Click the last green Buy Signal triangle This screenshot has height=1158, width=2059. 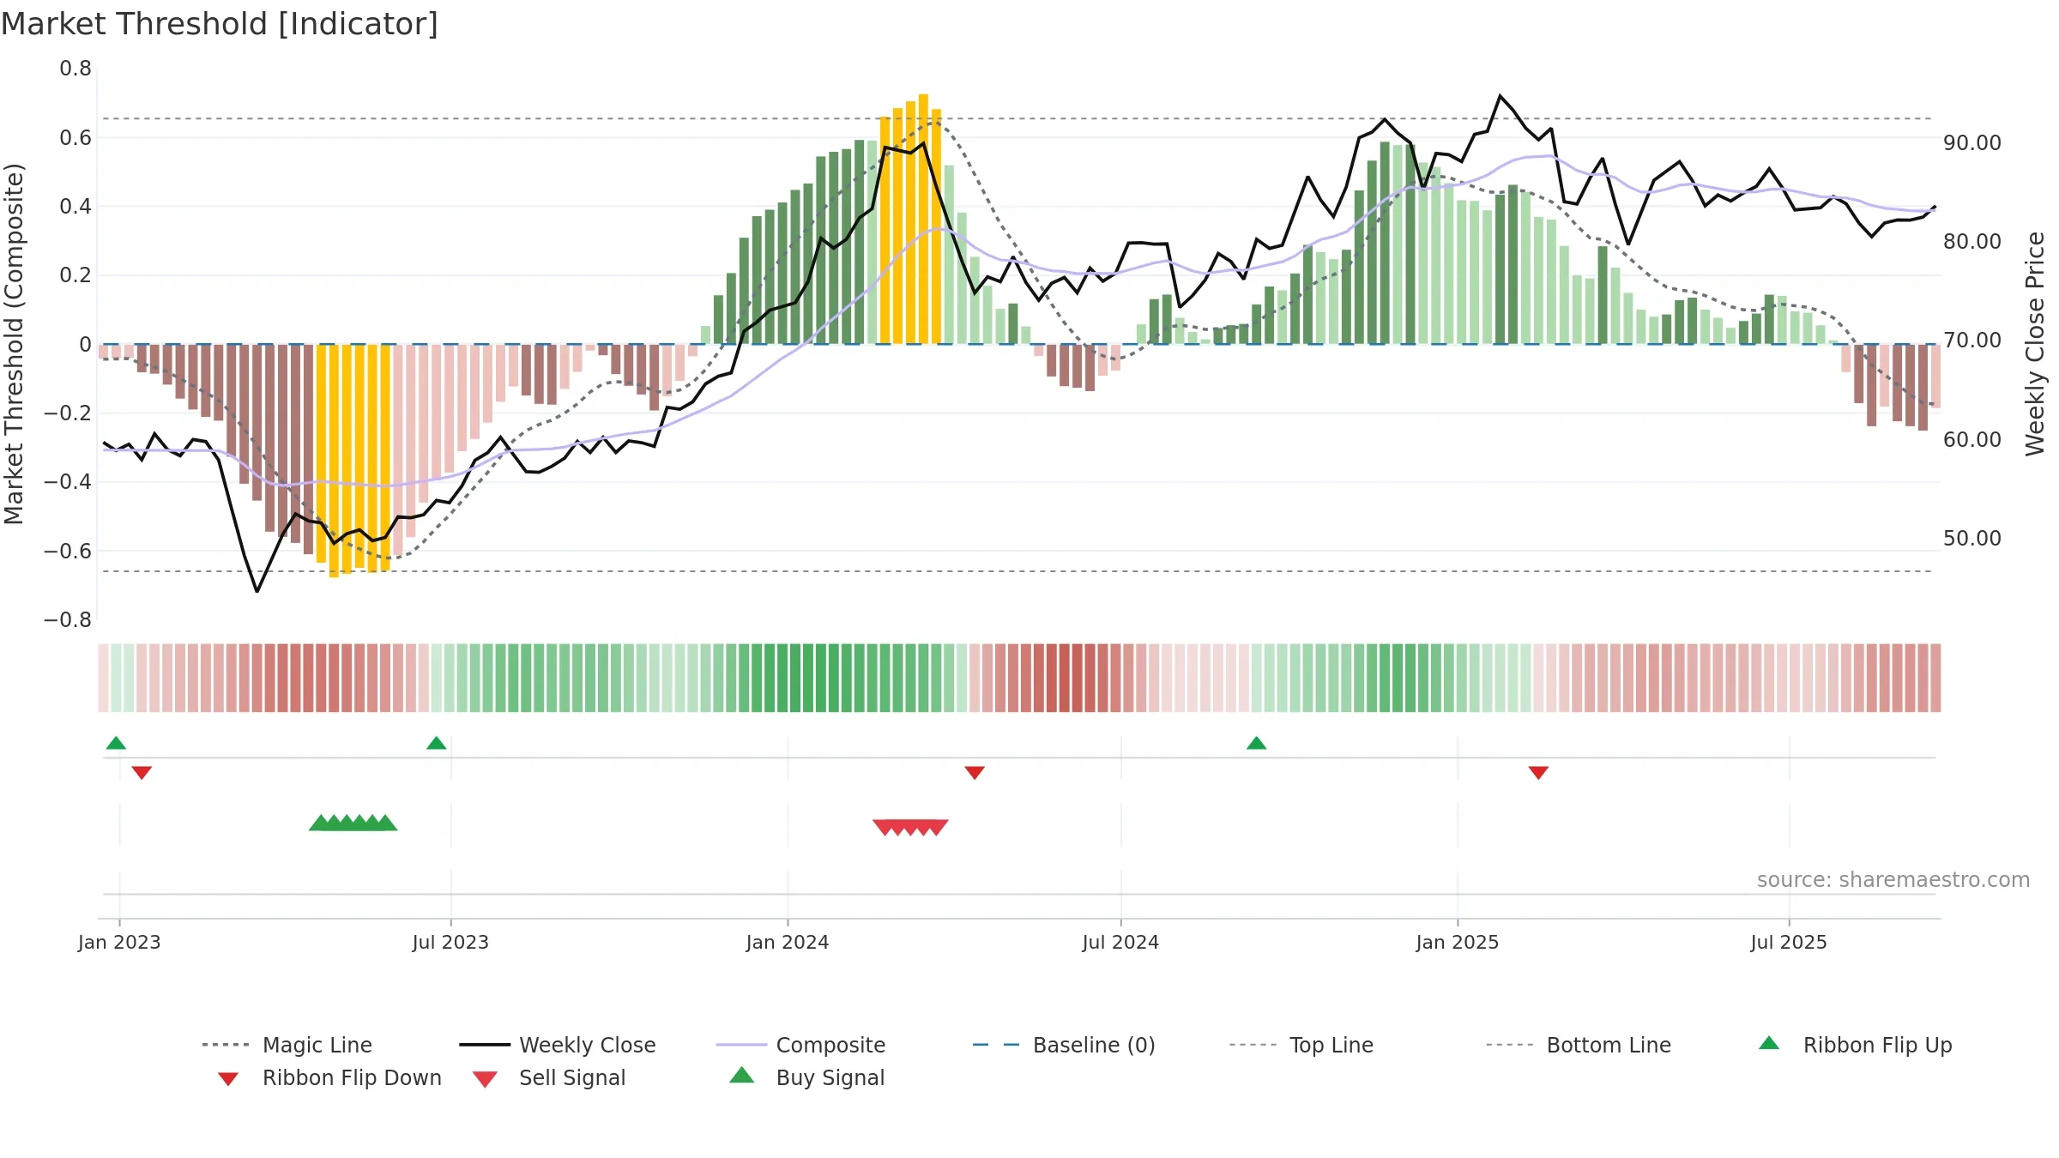[386, 823]
